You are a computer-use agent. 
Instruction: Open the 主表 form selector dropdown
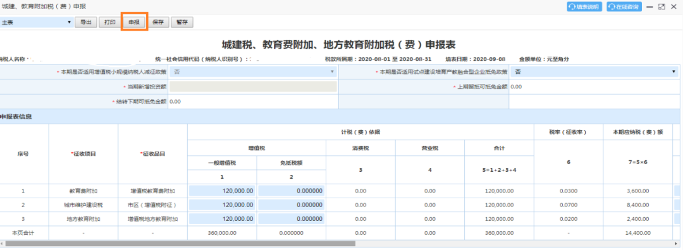[37, 22]
